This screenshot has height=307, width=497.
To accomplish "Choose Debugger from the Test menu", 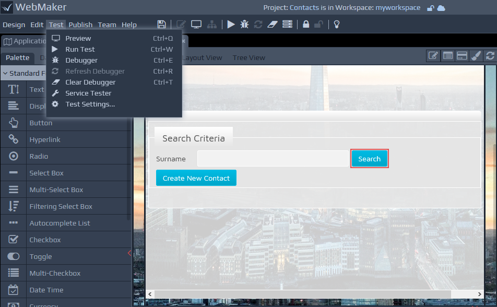I will [114, 60].
